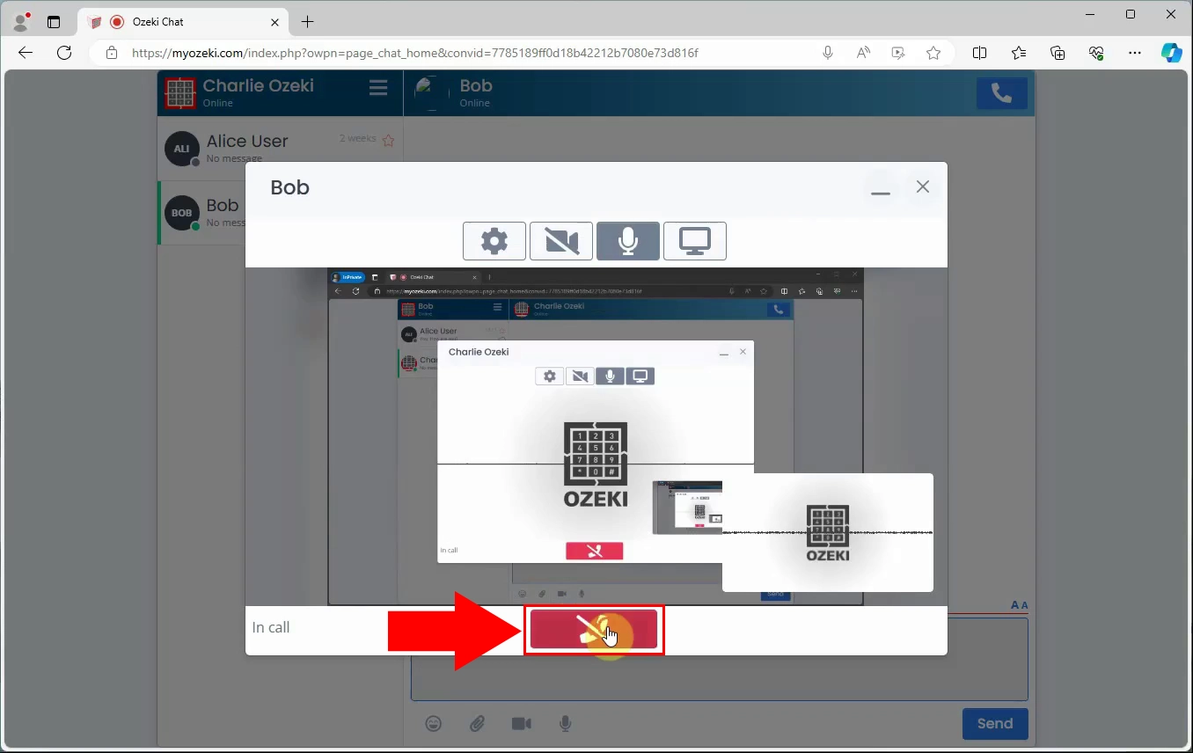The height and width of the screenshot is (753, 1193).
Task: Open the hamburger menu beside Charlie Ozeki
Action: click(378, 87)
